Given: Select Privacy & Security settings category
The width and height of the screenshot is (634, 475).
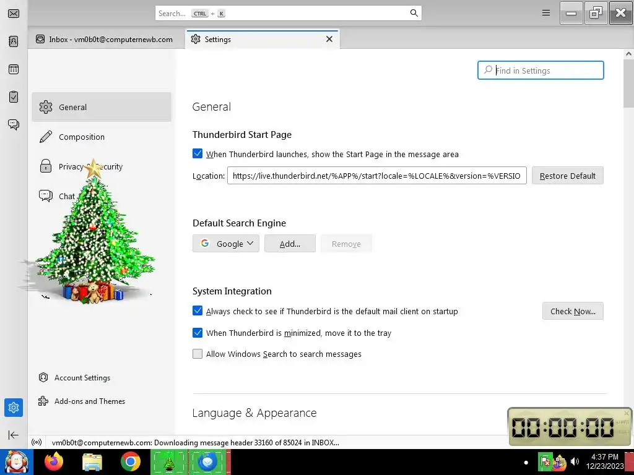Looking at the screenshot, I should (x=102, y=166).
